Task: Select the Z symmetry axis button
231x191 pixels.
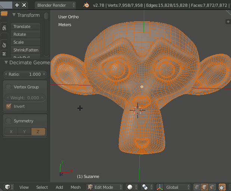Action: (38, 132)
